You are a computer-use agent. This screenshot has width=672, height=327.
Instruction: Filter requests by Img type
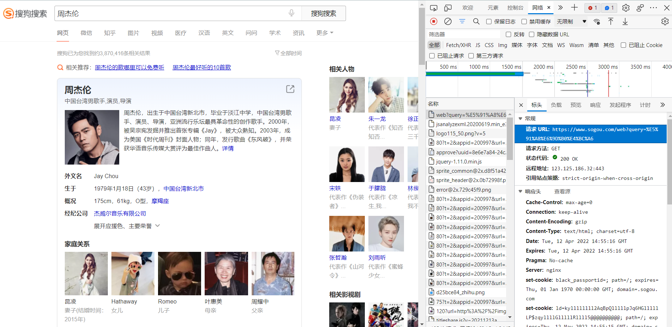[502, 45]
